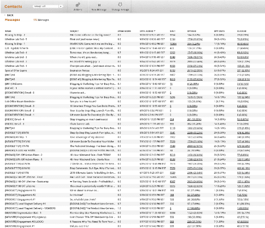Open '[PROMO] 50% Off Action Plans - 2'
The image size is (265, 228).
pos(24,155)
